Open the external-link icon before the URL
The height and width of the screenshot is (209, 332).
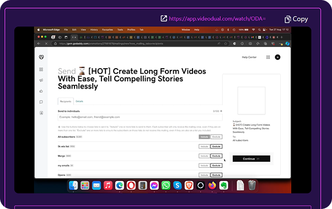click(x=164, y=18)
